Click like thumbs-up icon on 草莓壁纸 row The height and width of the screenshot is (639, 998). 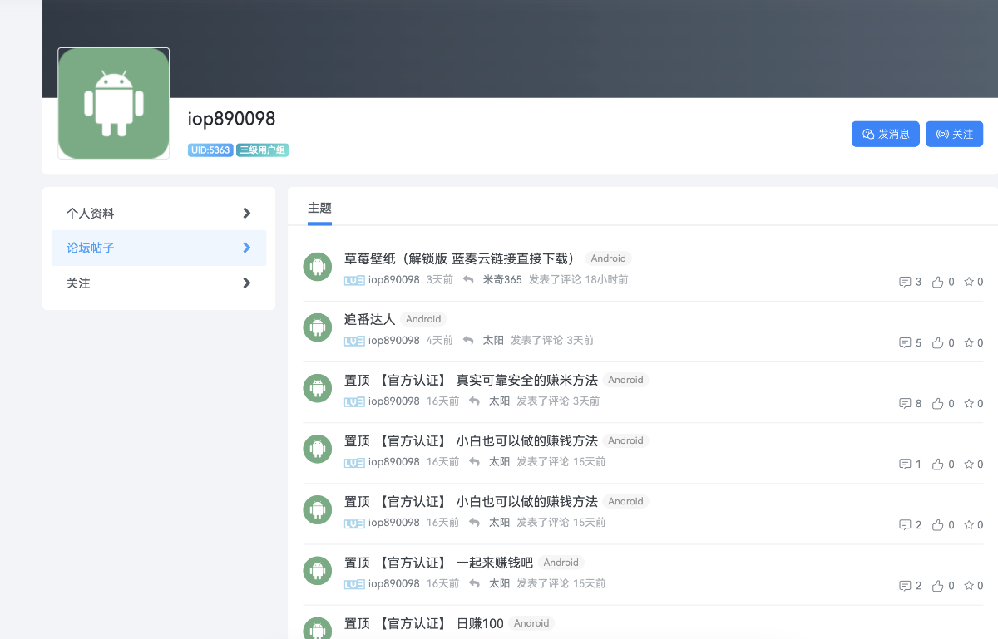coord(938,282)
